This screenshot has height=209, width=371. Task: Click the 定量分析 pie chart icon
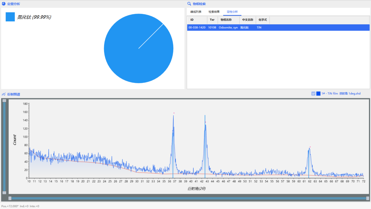pos(4,4)
